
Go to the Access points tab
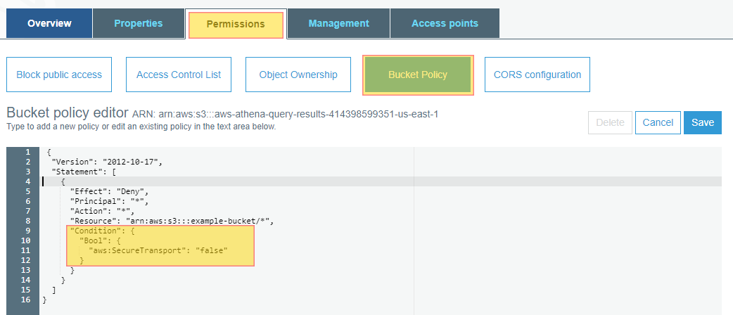pos(445,23)
